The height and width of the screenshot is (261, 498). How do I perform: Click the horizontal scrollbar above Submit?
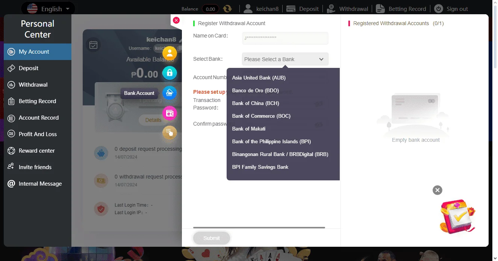click(x=259, y=227)
